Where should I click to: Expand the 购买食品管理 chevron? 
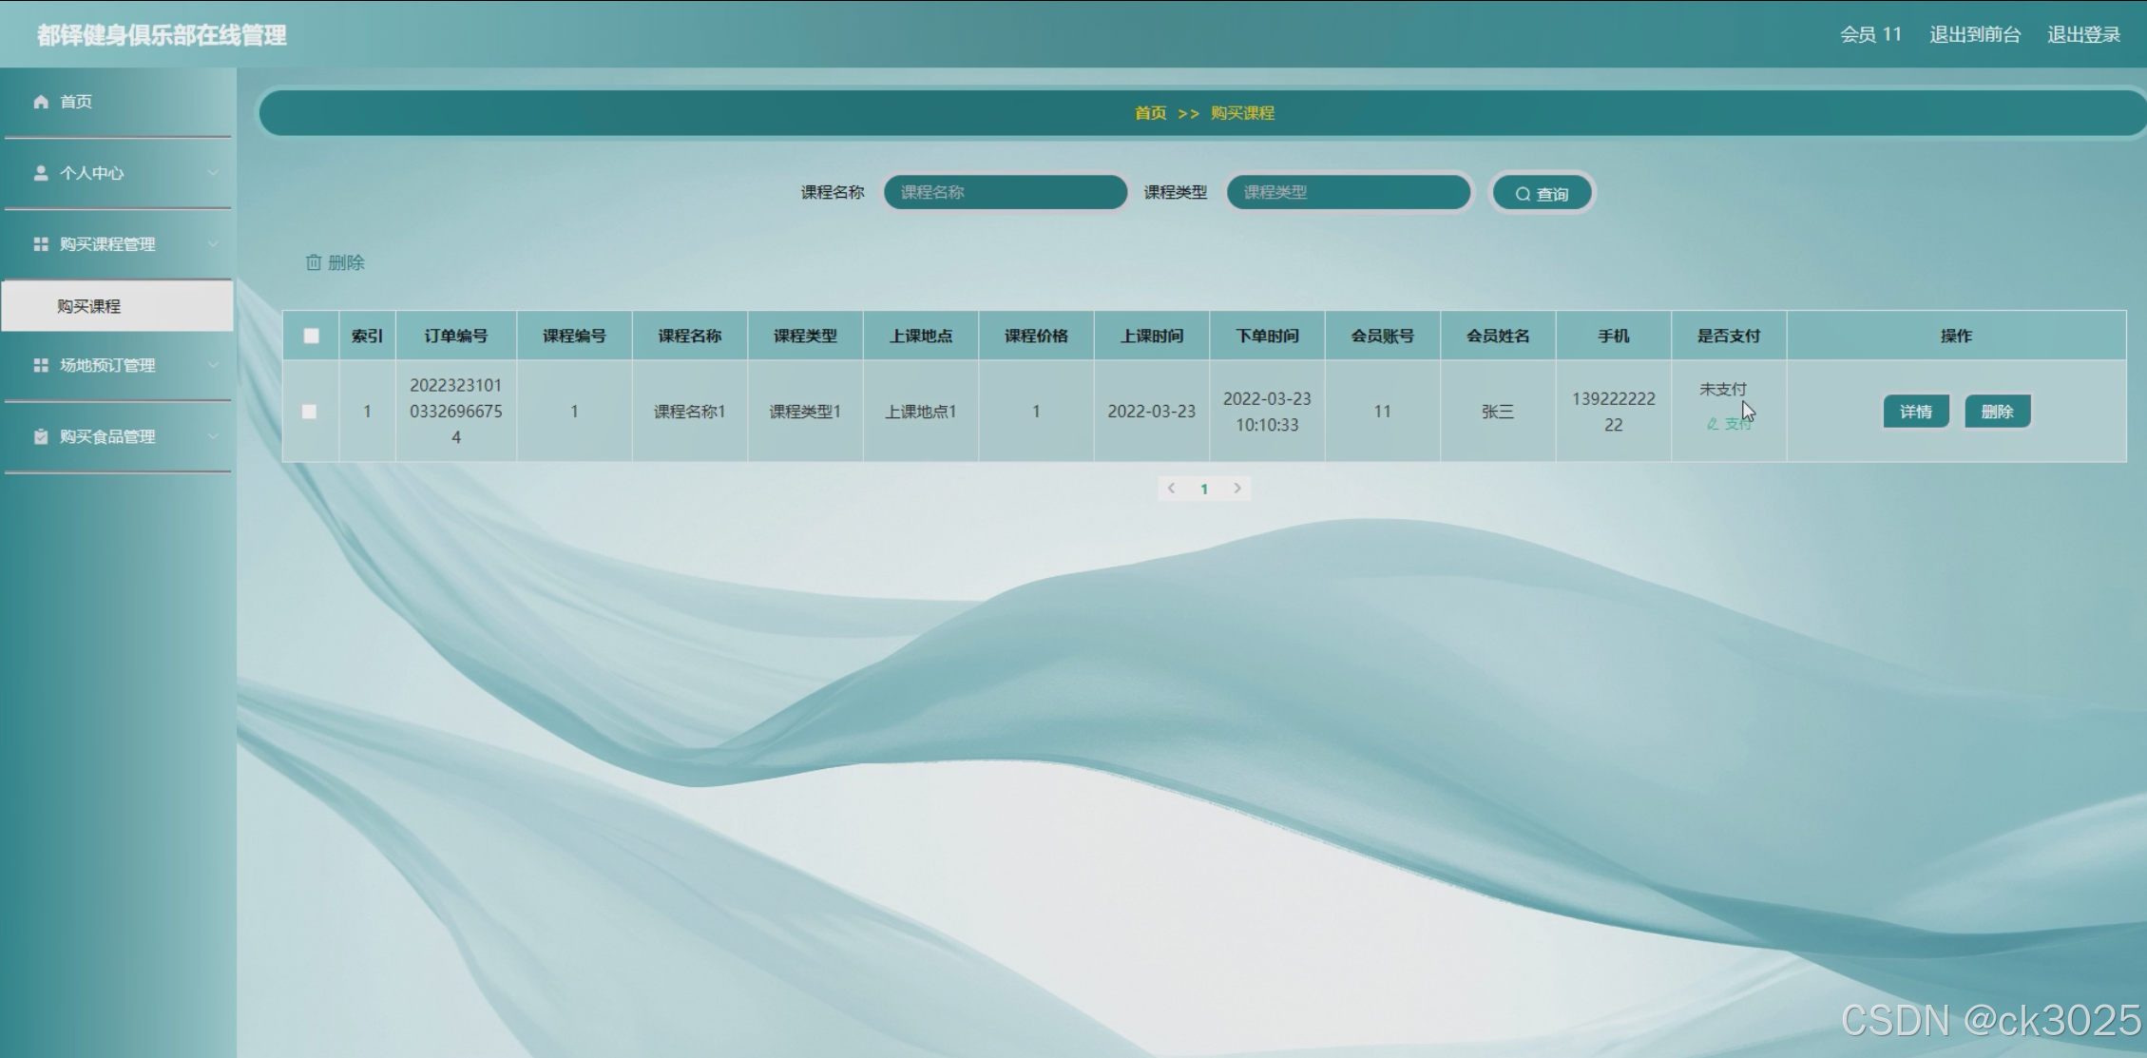point(213,436)
